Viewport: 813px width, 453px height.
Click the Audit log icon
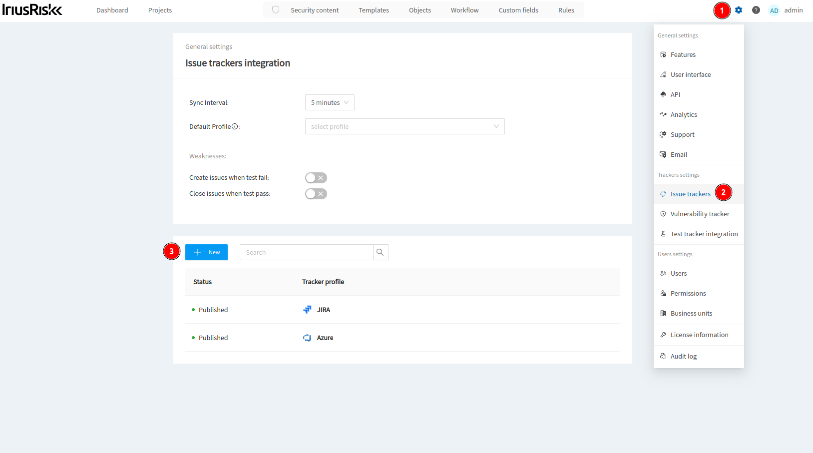point(663,356)
